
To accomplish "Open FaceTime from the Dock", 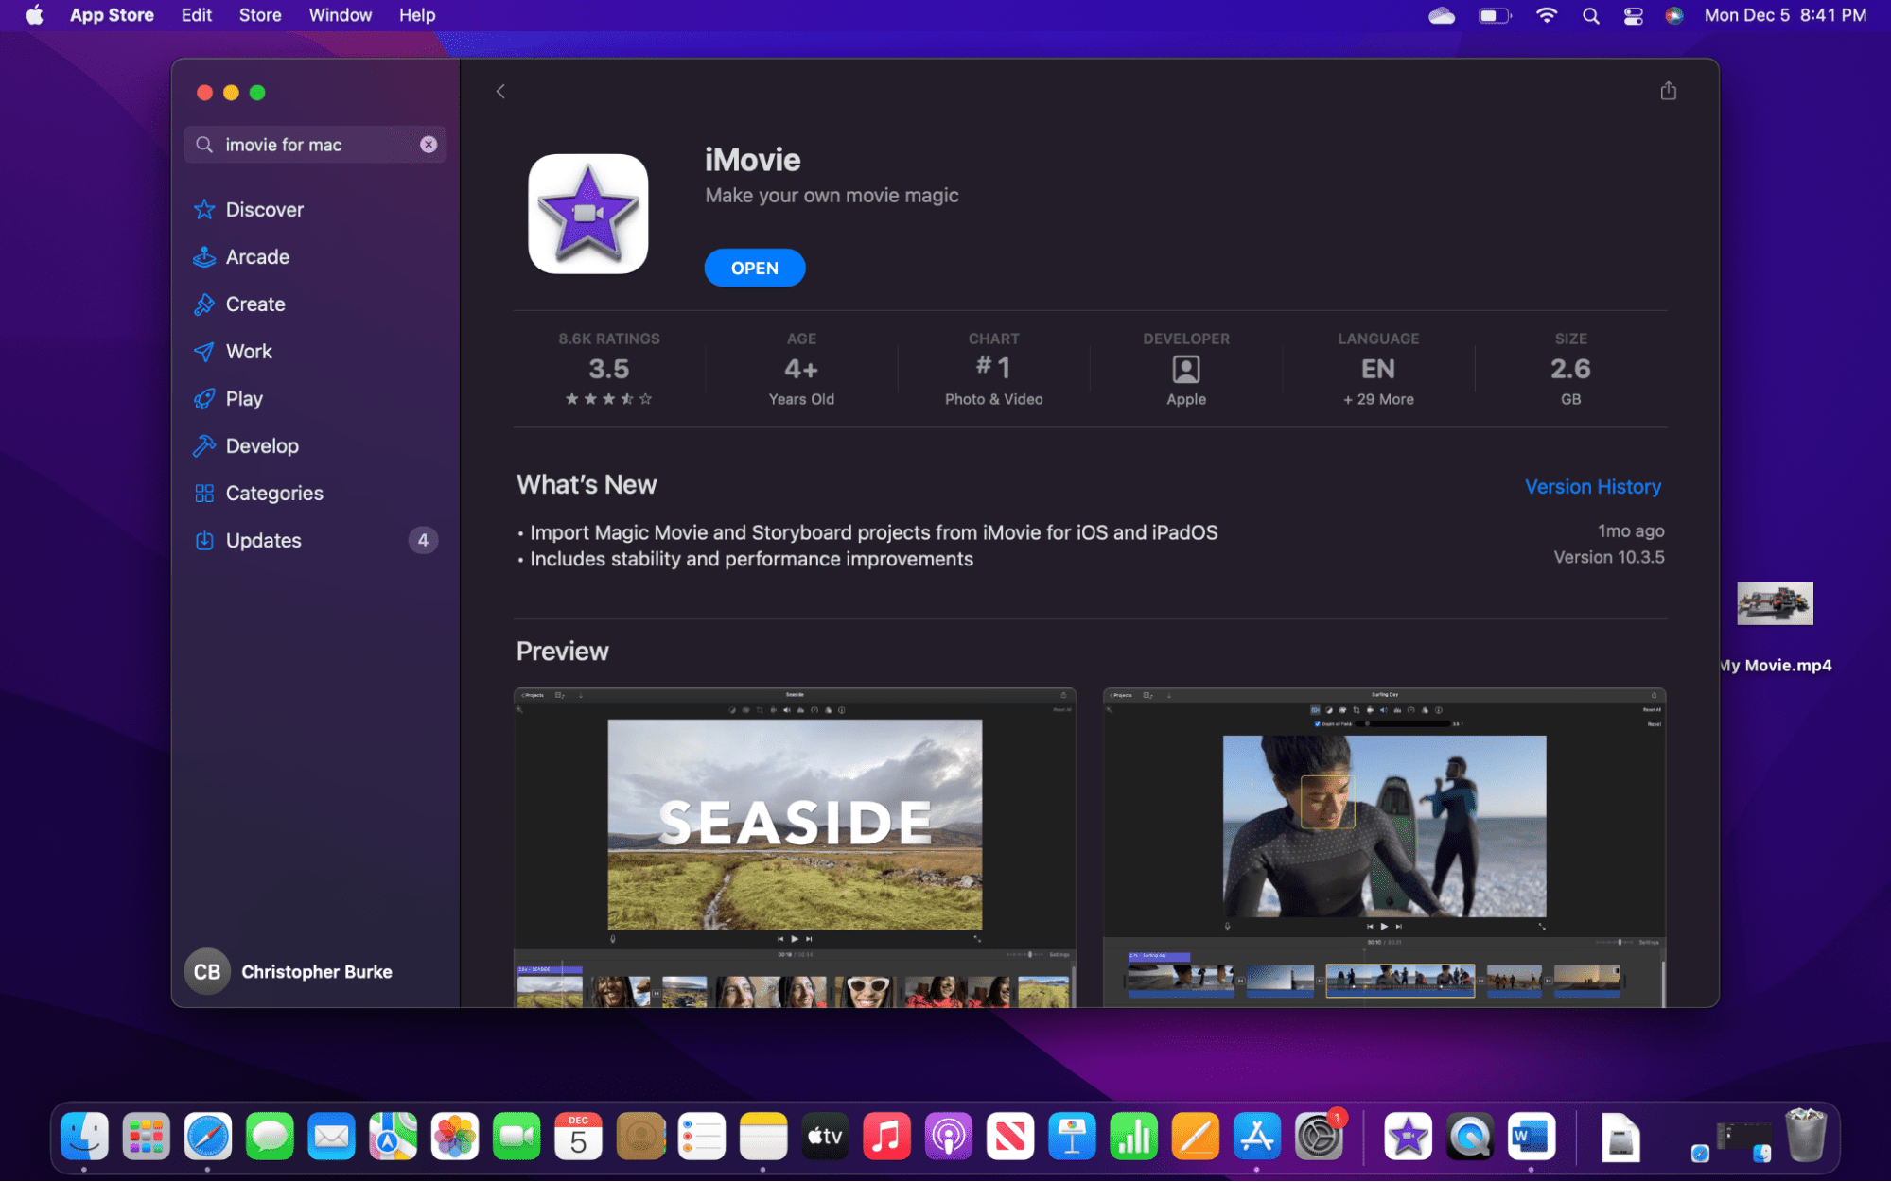I will [517, 1137].
